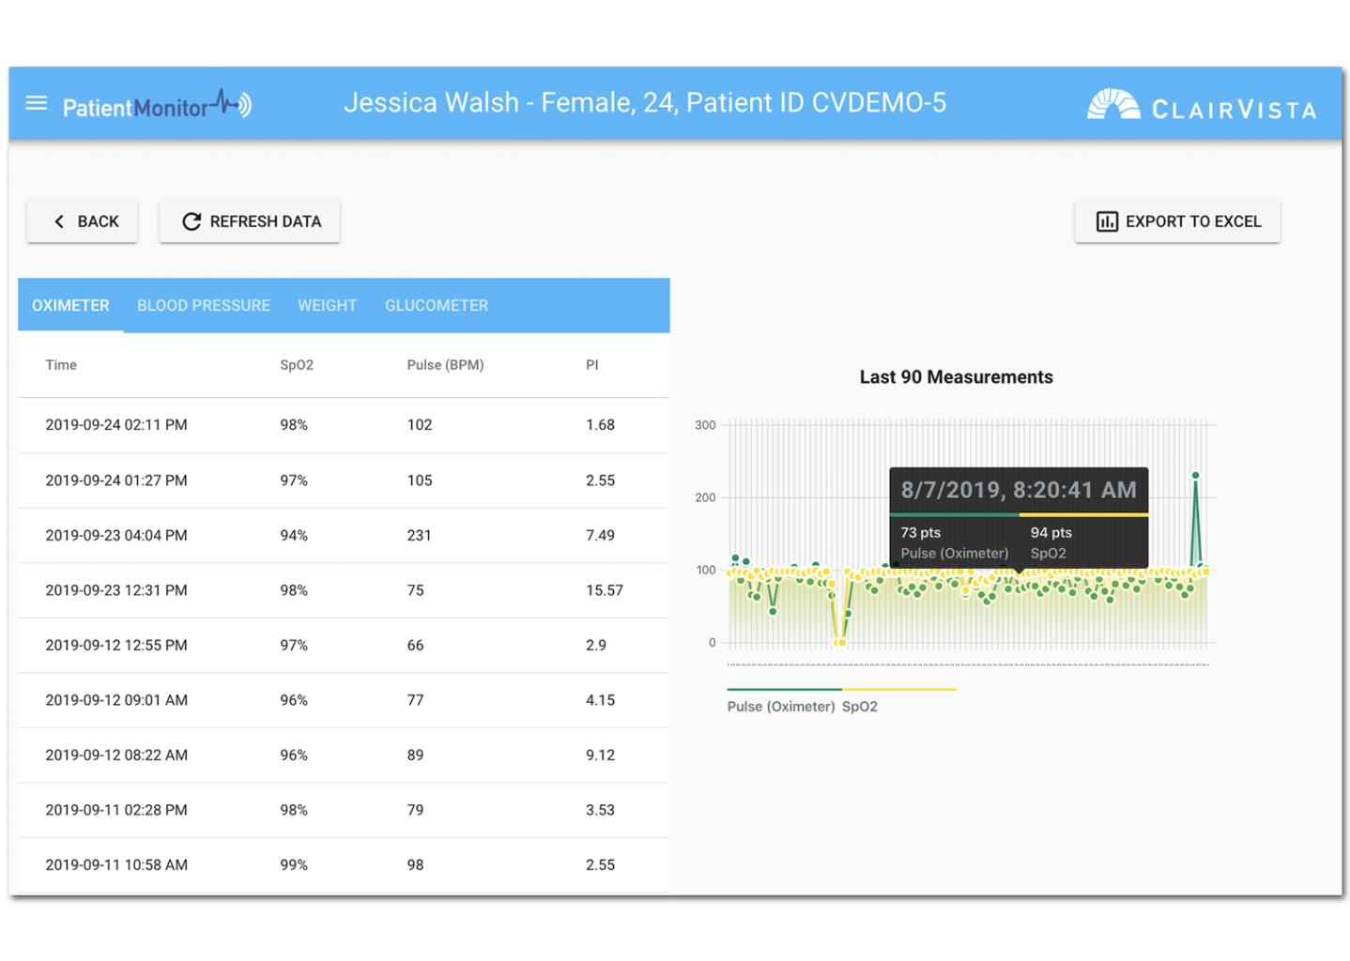
Task: Select the refresh circular arrow icon
Action: (191, 221)
